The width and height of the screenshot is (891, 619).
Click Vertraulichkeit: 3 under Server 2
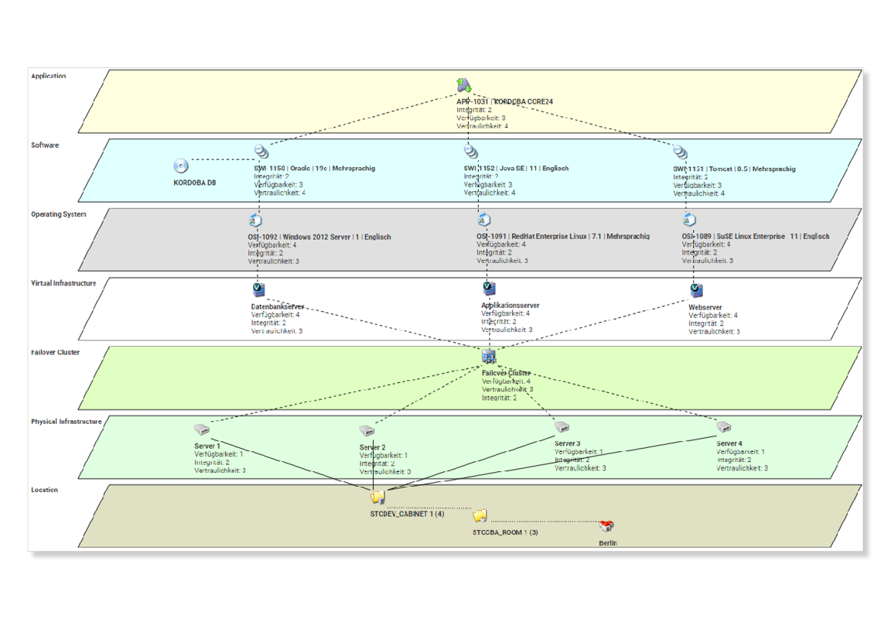point(384,472)
